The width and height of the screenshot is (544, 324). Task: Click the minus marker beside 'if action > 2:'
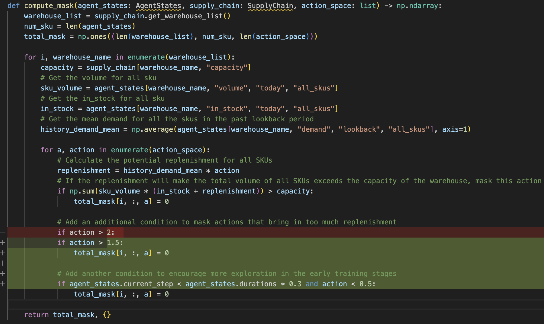(3, 232)
